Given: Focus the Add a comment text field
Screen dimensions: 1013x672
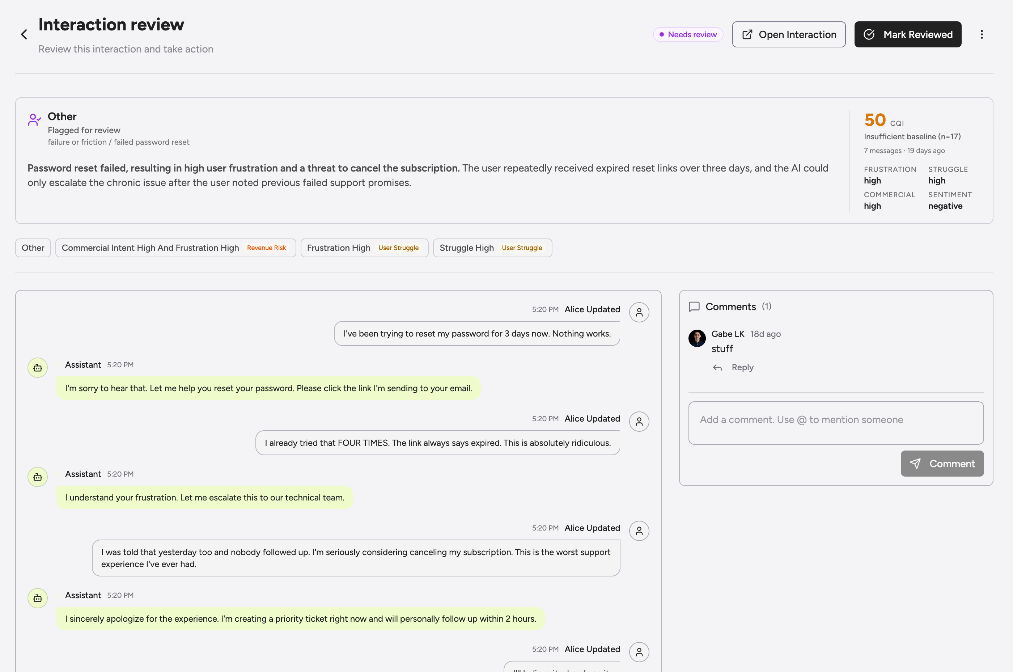Looking at the screenshot, I should (836, 423).
